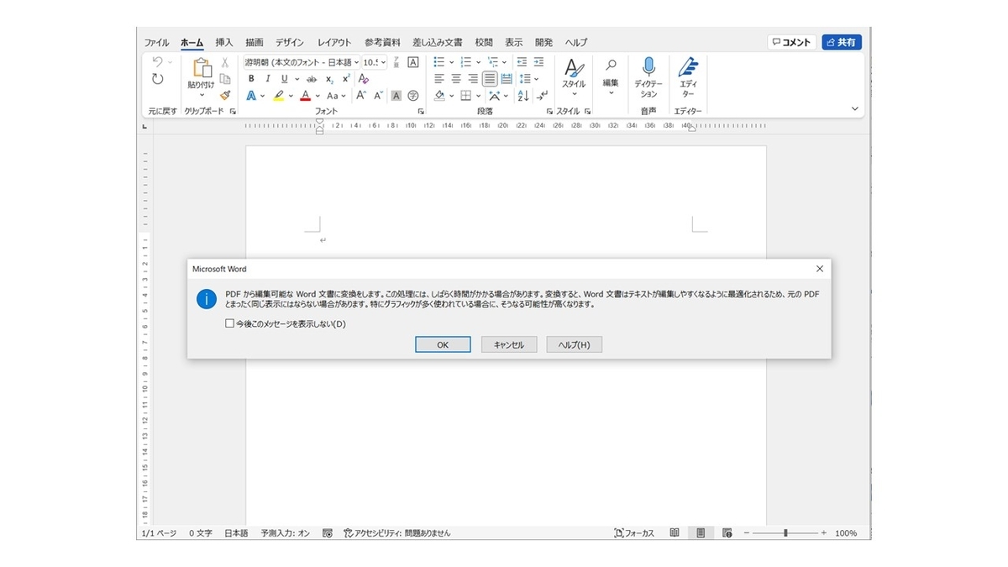Viewport: 1008px width, 567px height.
Task: Open the font name combo box
Action: tap(302, 62)
